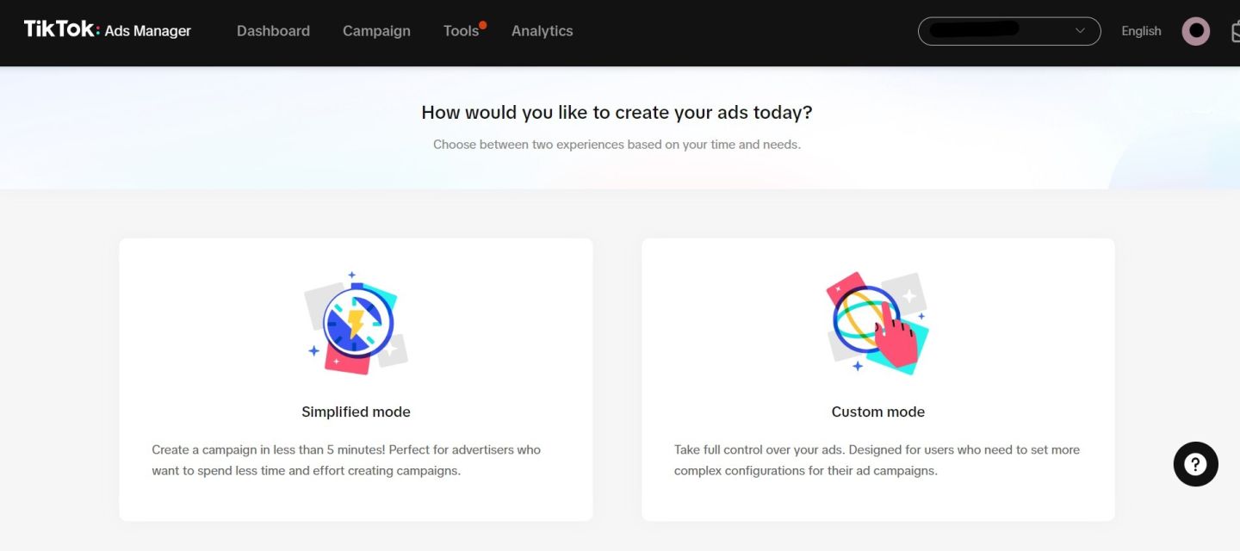
Task: Click the red notification dot on Tools
Action: 483,25
